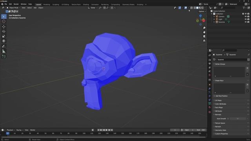Open the Render properties tab
Image resolution: width=251 pixels, height=141 pixels.
(x=210, y=60)
